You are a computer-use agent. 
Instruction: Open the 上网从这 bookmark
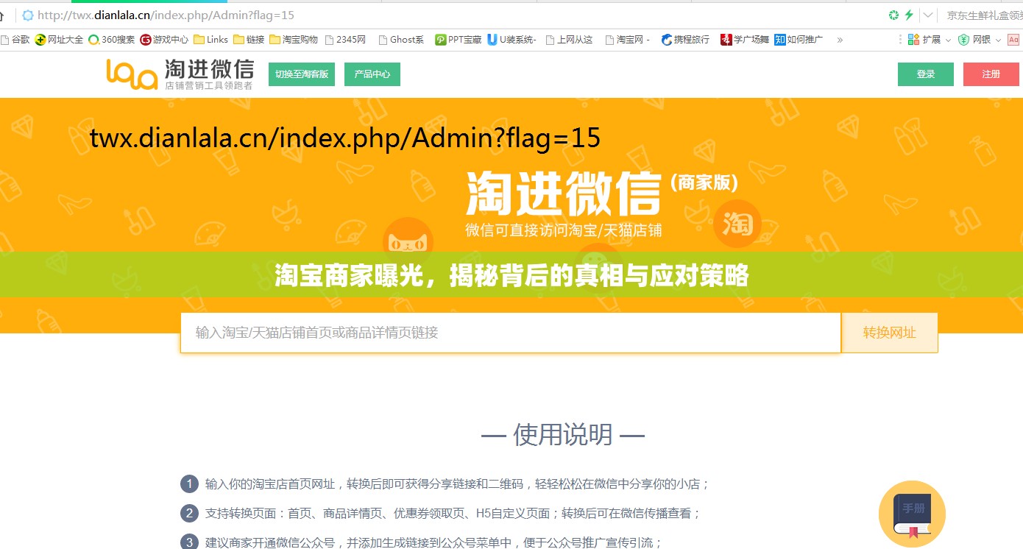[x=570, y=40]
